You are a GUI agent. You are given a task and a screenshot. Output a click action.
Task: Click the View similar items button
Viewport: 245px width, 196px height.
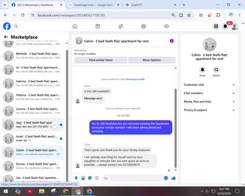coord(100,60)
